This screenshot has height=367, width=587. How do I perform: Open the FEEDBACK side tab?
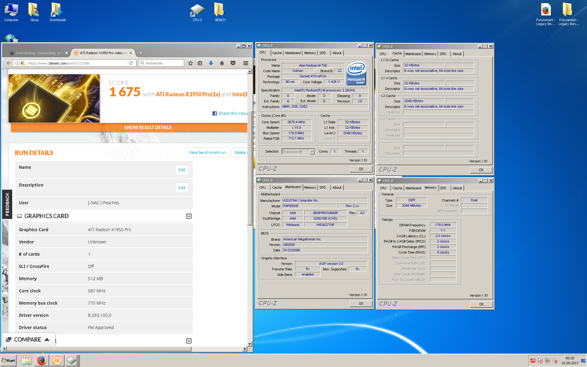tap(7, 204)
